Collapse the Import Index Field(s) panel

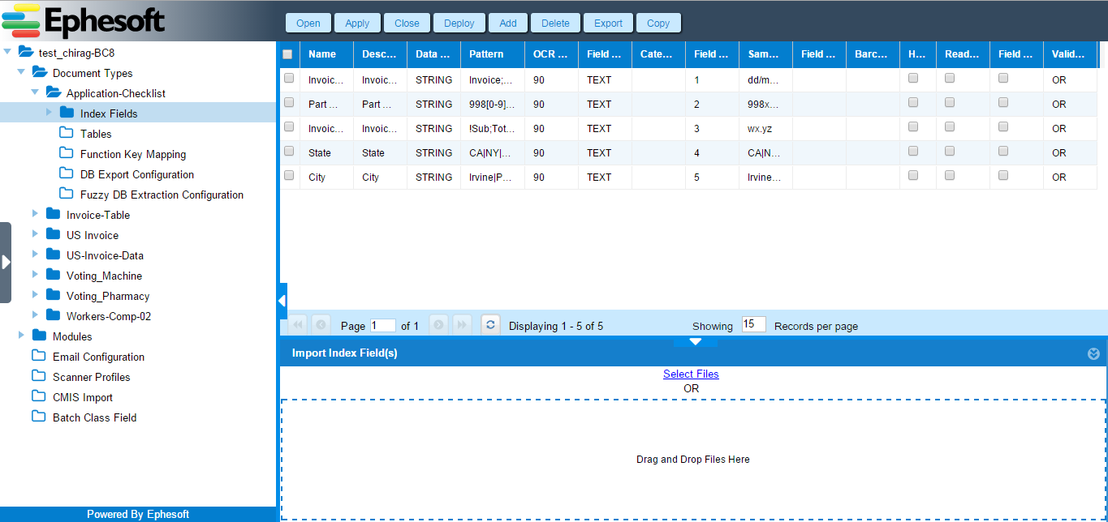[x=1093, y=353]
